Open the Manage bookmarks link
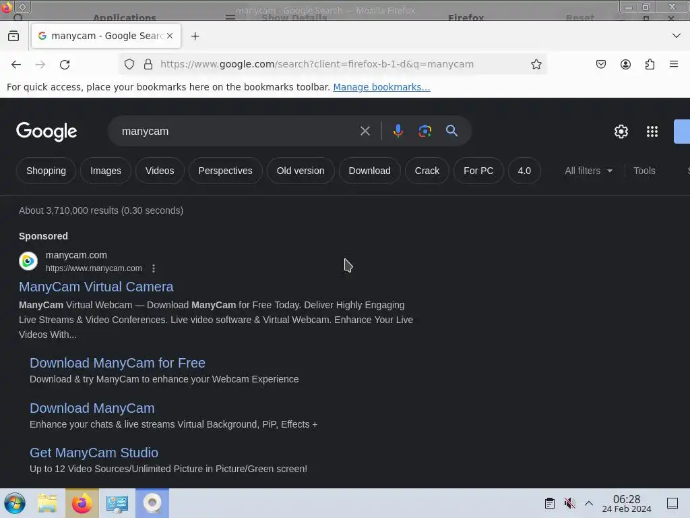 (x=381, y=87)
